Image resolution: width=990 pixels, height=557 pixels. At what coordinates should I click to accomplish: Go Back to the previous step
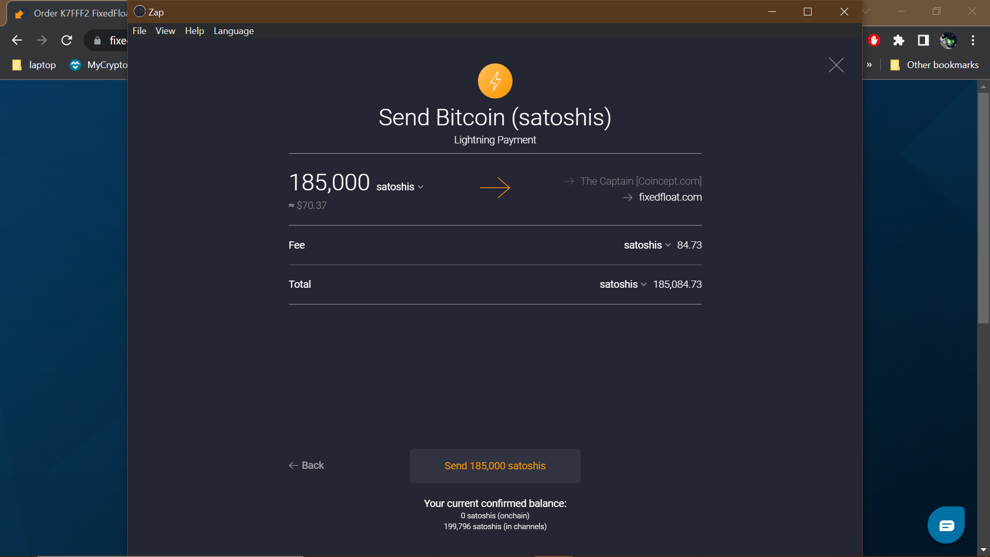[x=306, y=465]
